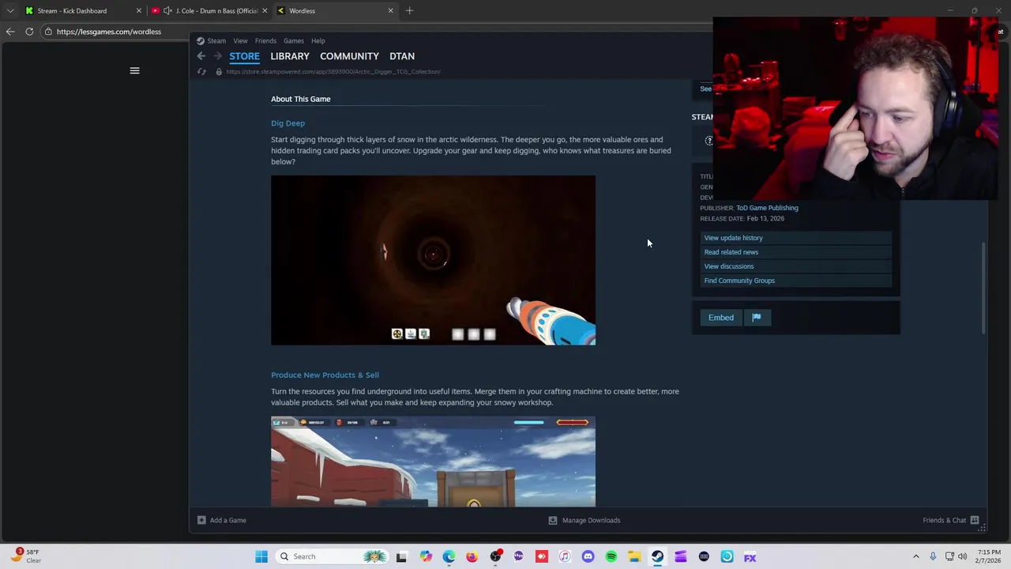
Task: Open Microsoft Edge from taskbar
Action: point(449,556)
